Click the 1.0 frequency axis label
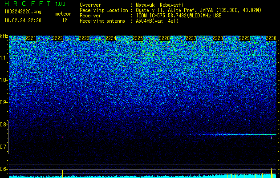 [x=4, y=80]
